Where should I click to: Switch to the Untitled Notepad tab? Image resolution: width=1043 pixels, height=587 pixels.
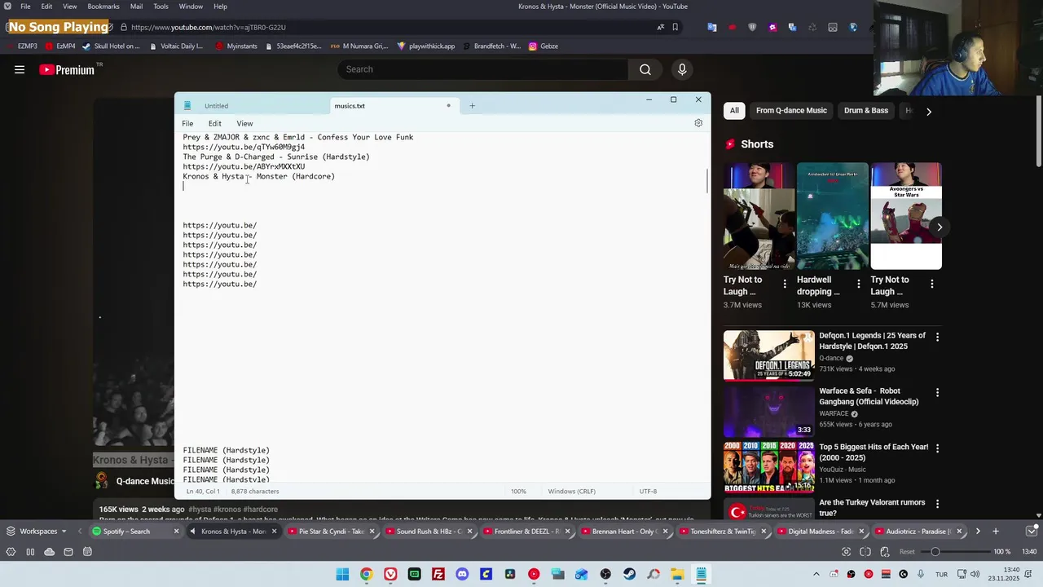(216, 106)
